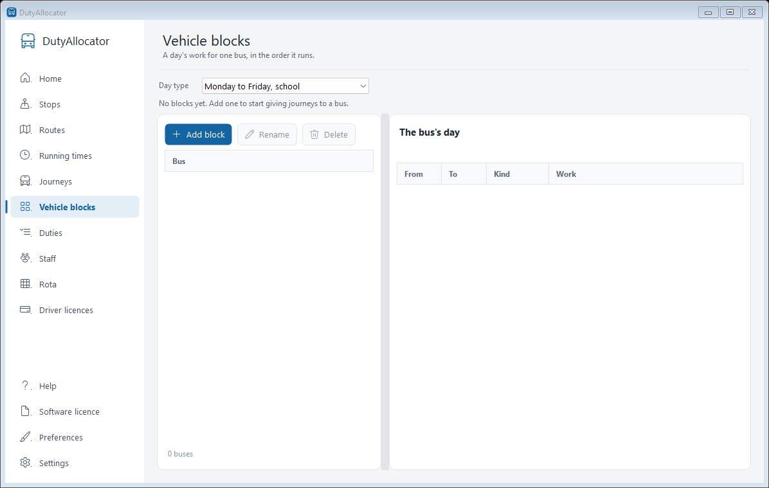Open the Running times label
769x488 pixels.
coord(65,156)
